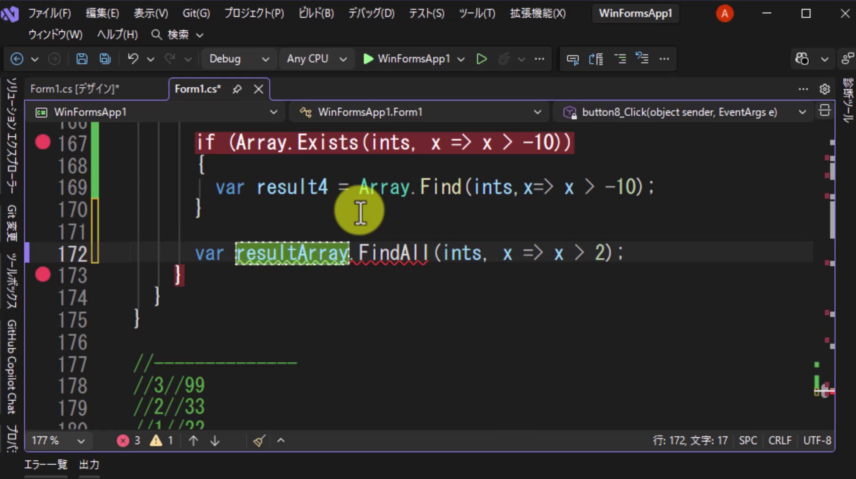
Task: Open the Any CPU platform dropdown
Action: 317,59
